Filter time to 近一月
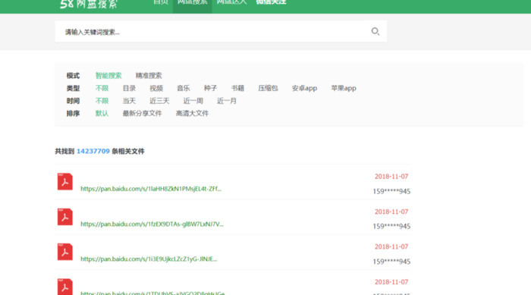This screenshot has width=531, height=295. pyautogui.click(x=227, y=101)
